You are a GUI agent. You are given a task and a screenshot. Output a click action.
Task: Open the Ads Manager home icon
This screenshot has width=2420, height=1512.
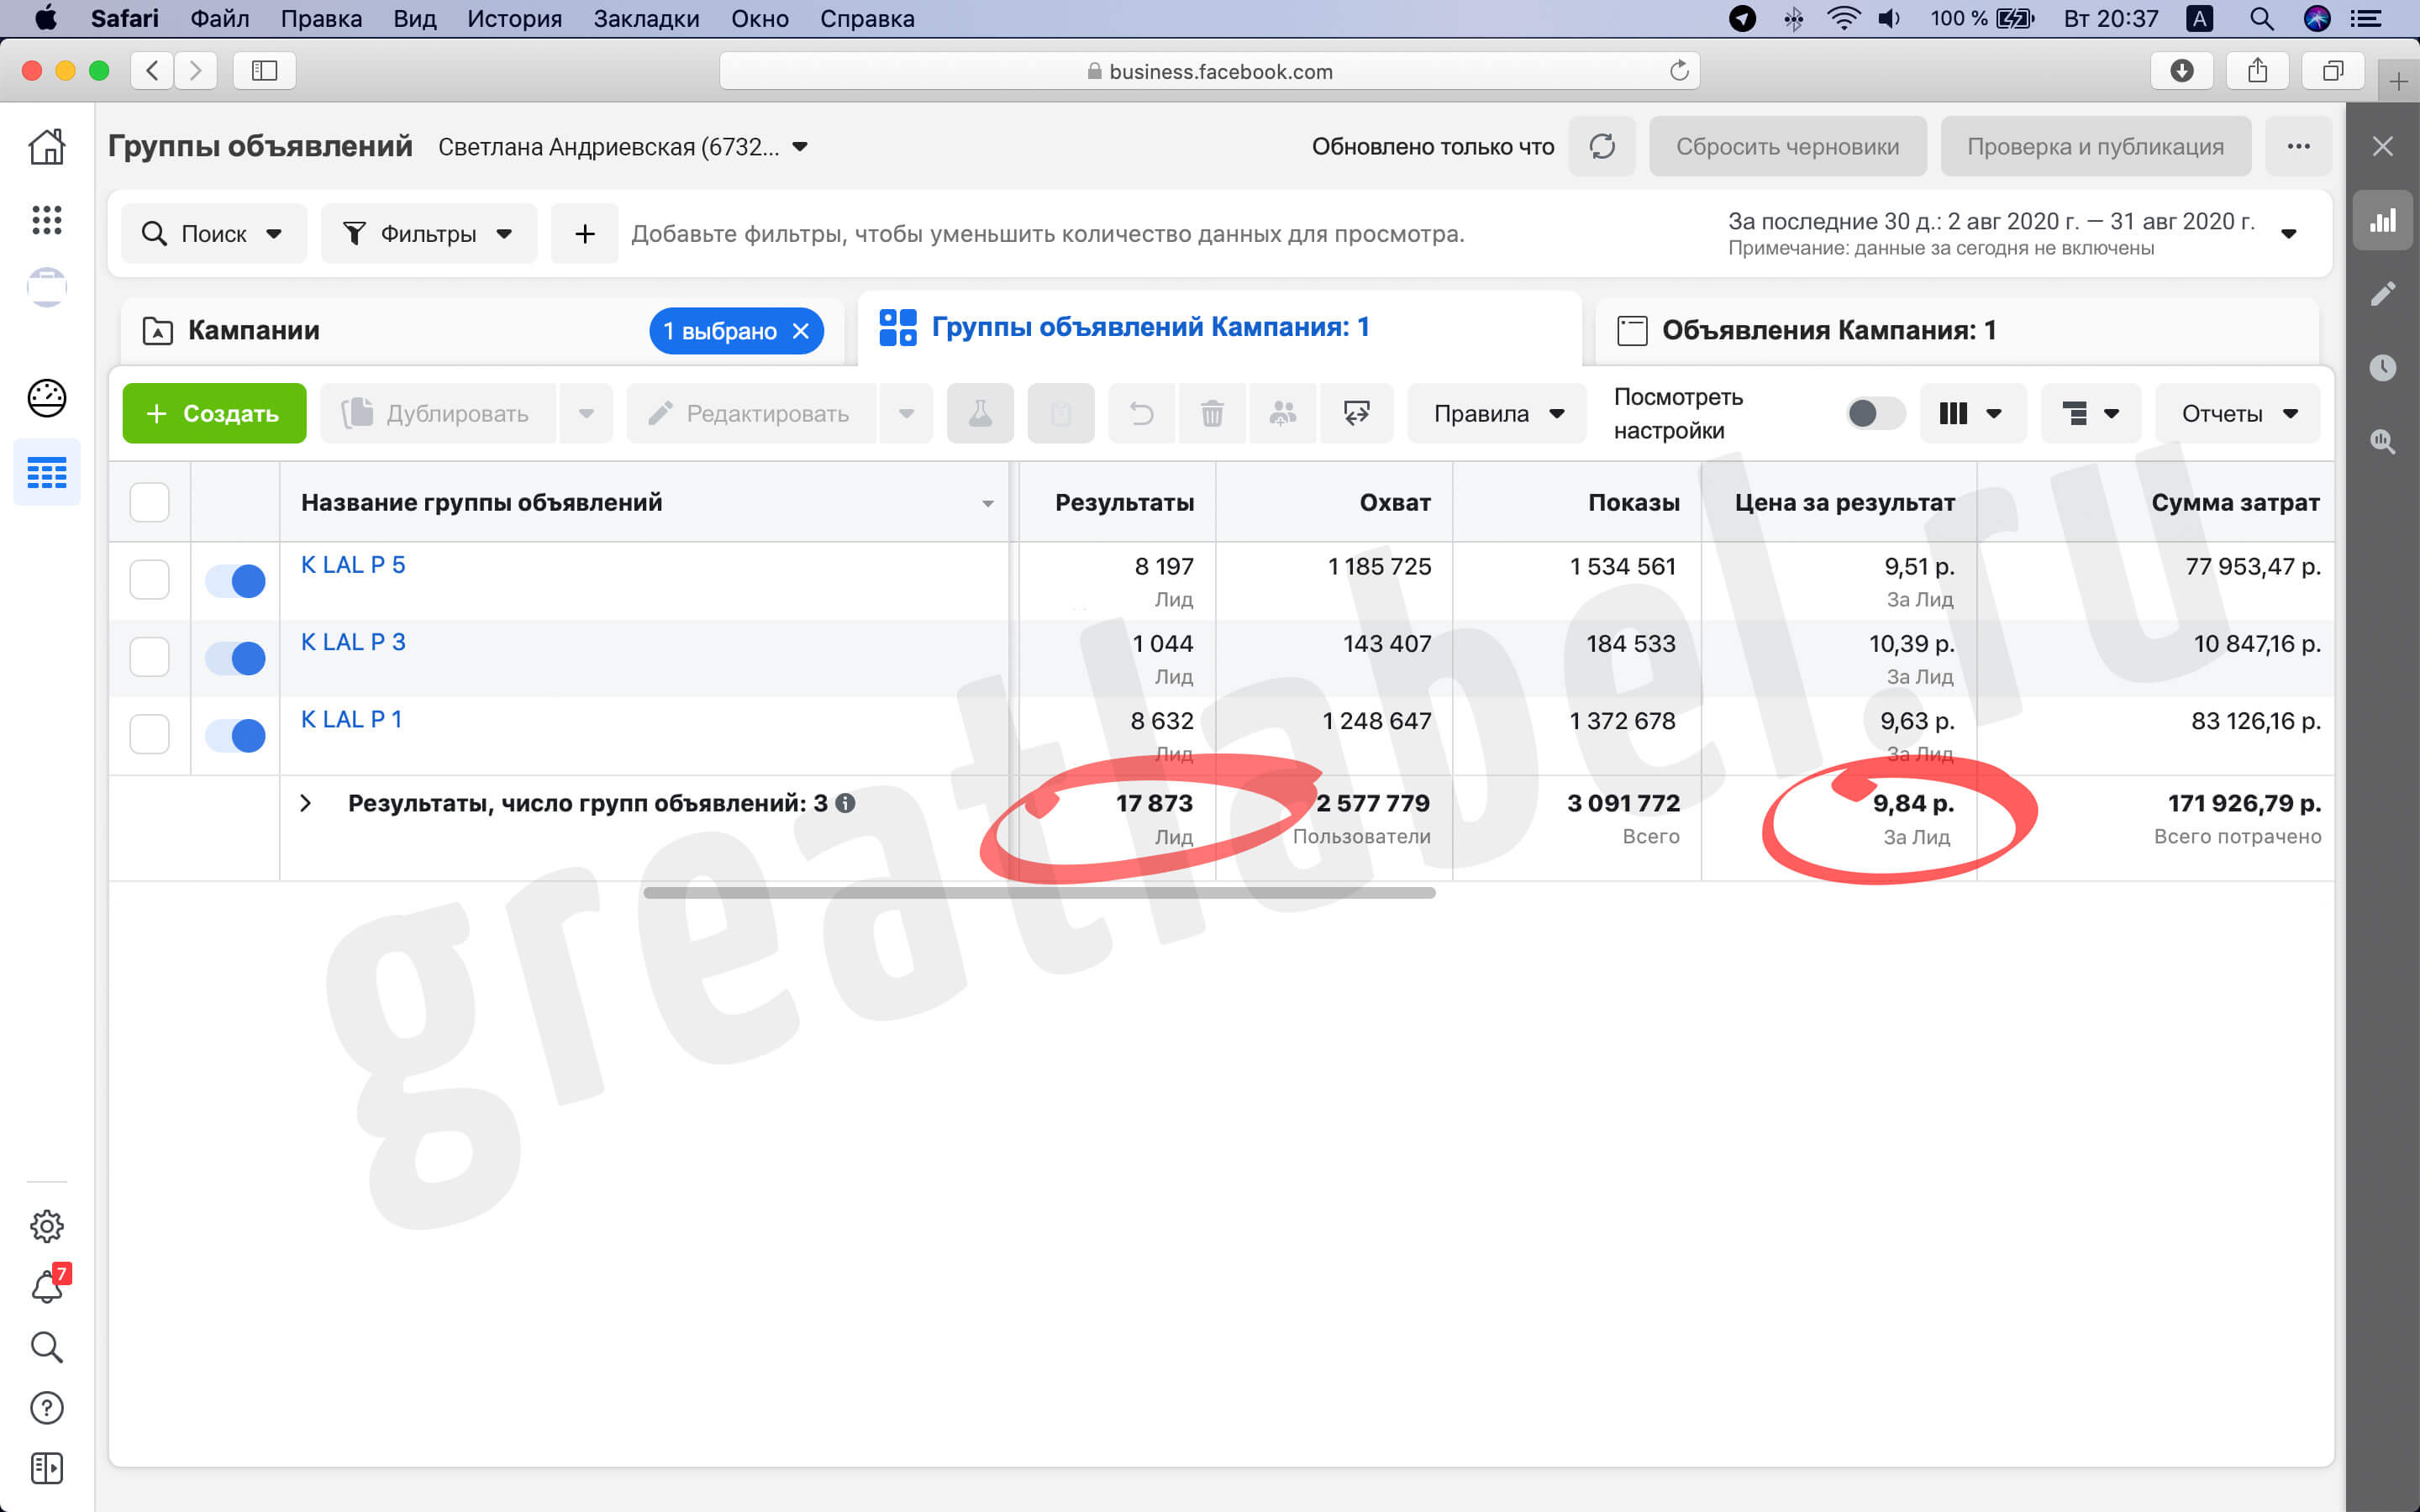(x=47, y=147)
